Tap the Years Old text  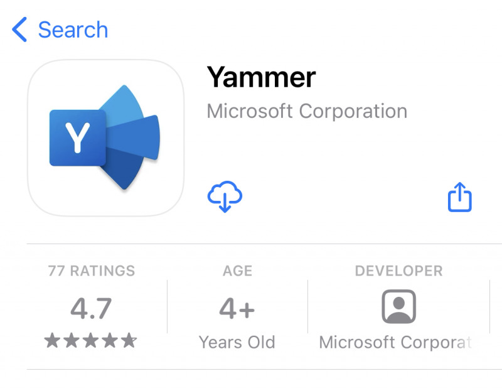pyautogui.click(x=237, y=342)
